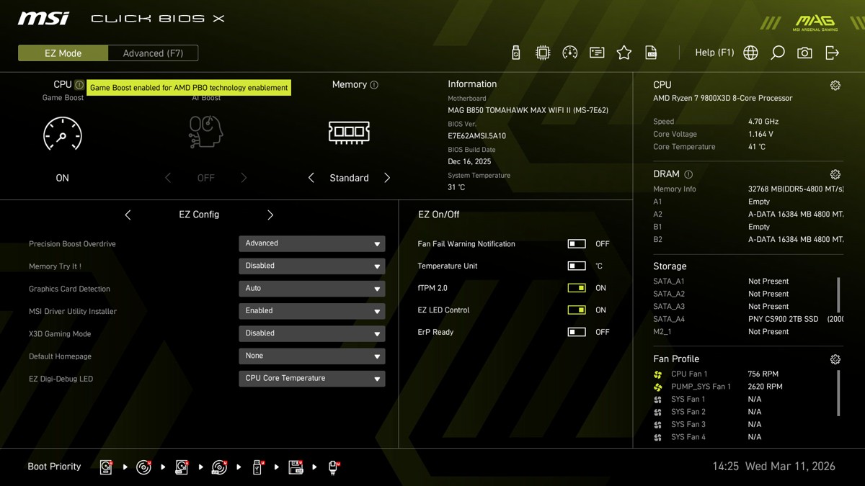Click the exit door icon
This screenshot has height=486, width=865.
(832, 53)
